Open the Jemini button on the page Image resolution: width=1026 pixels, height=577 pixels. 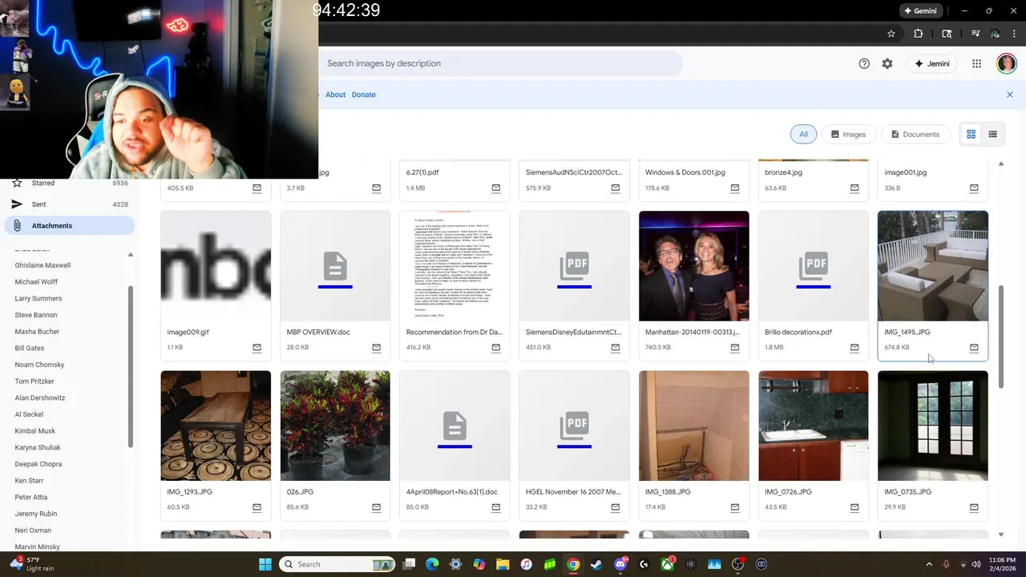(x=931, y=63)
